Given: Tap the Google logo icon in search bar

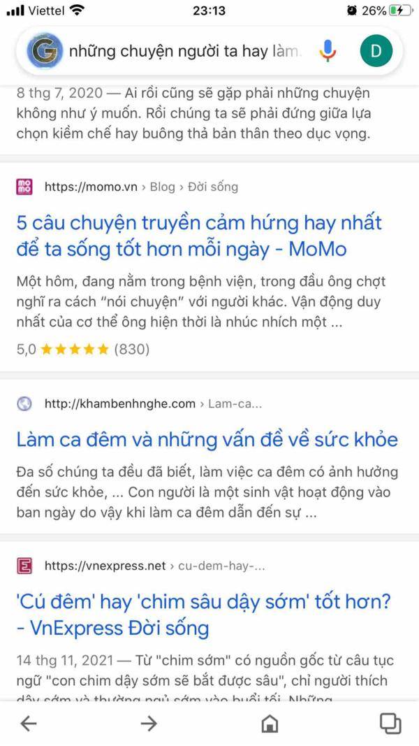Looking at the screenshot, I should coord(45,50).
